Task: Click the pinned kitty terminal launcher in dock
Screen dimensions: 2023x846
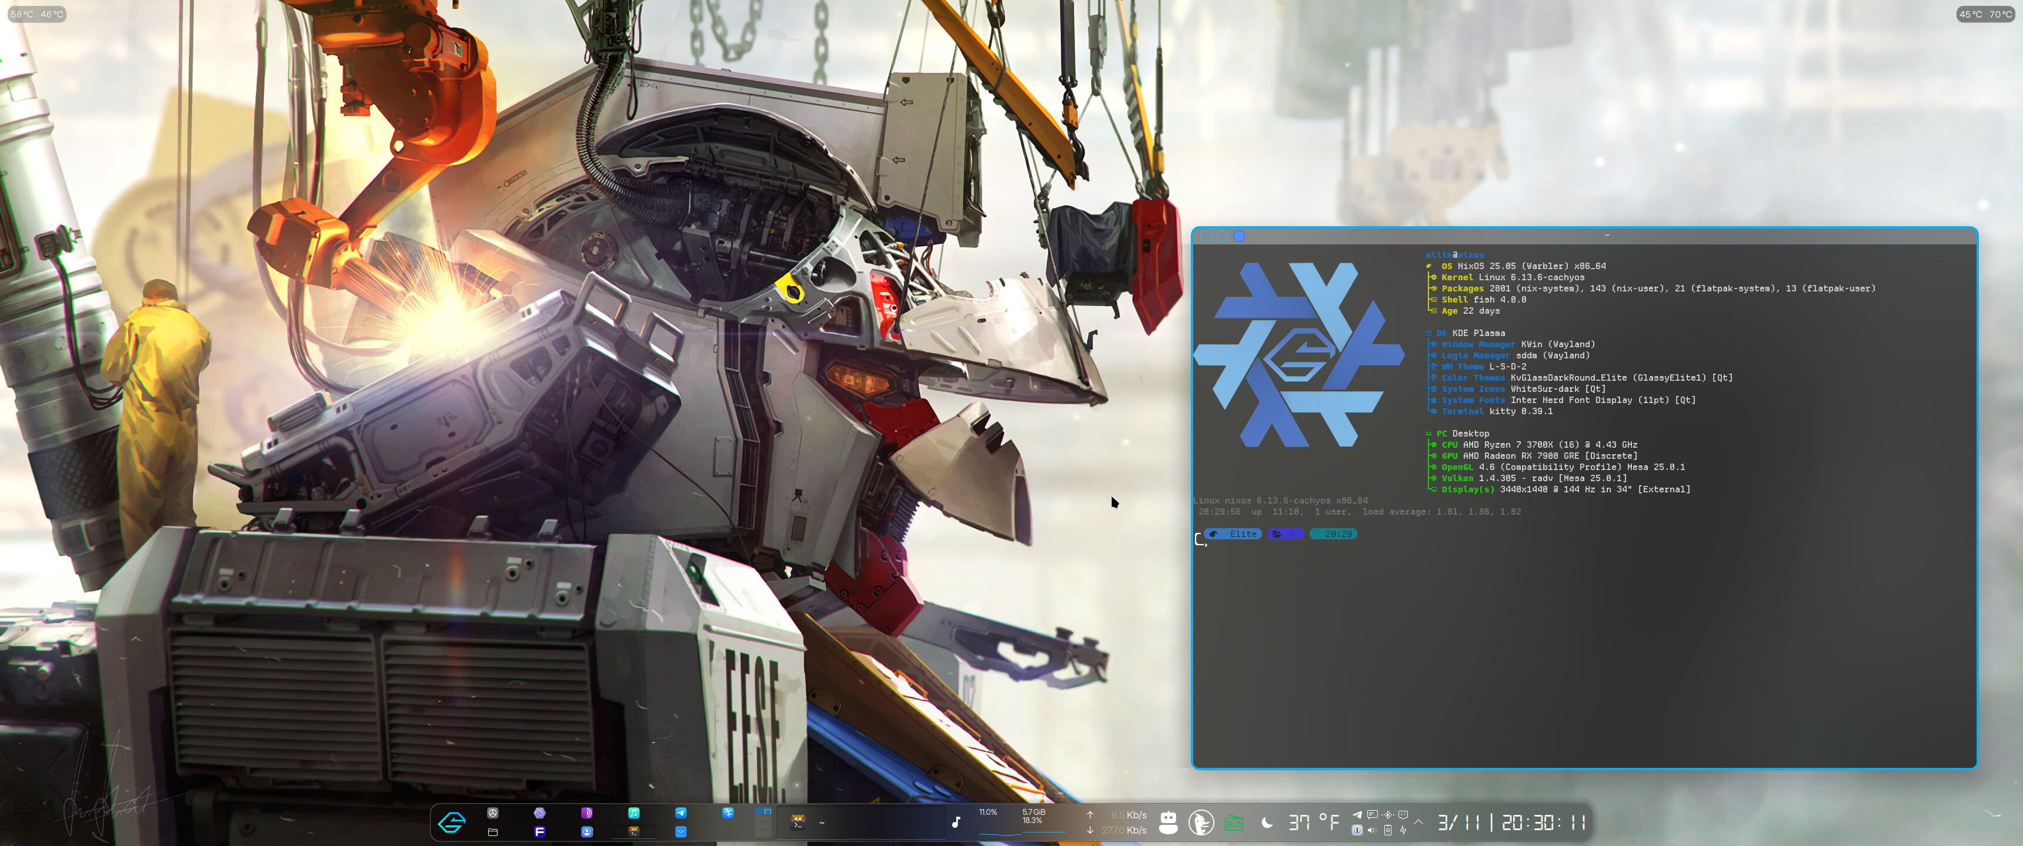Action: point(634,832)
